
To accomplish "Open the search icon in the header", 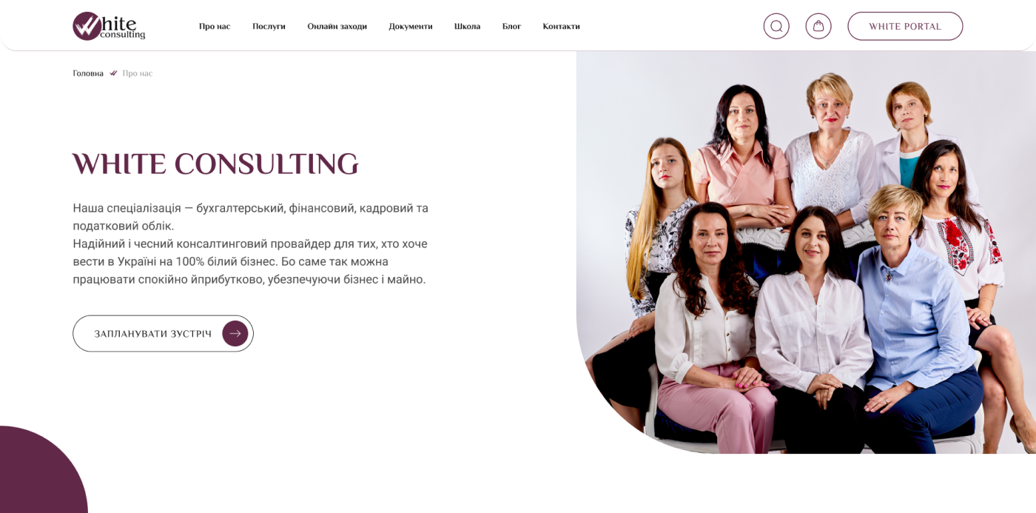I will [776, 26].
